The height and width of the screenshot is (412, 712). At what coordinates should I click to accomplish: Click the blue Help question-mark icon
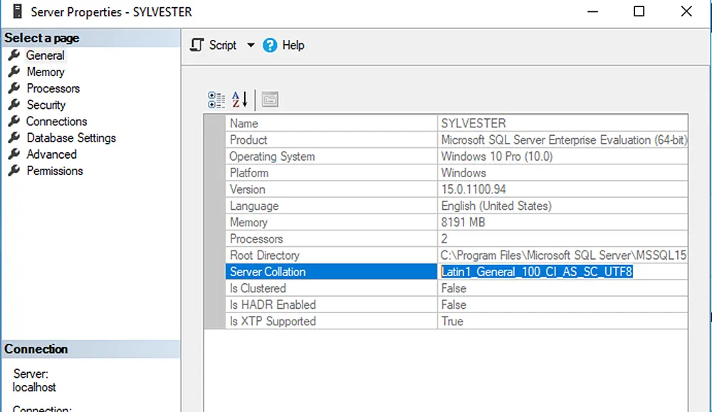click(270, 46)
